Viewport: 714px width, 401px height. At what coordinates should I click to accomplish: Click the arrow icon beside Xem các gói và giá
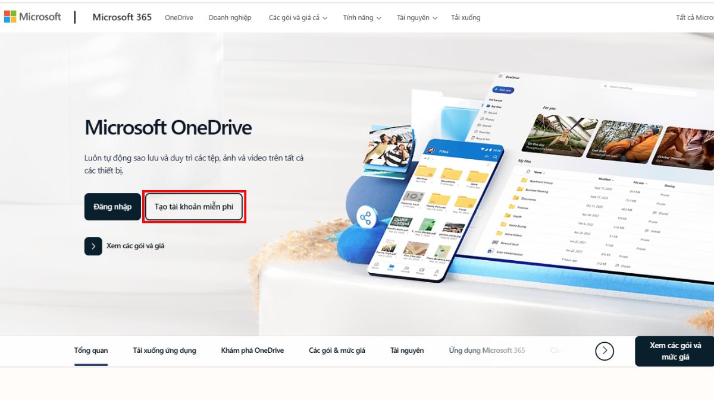(93, 246)
